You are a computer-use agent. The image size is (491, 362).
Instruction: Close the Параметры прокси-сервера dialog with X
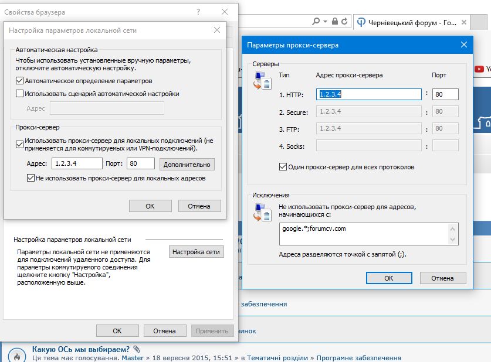[x=463, y=45]
